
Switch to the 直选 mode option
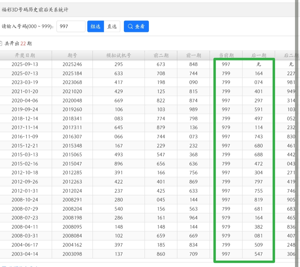112,26
